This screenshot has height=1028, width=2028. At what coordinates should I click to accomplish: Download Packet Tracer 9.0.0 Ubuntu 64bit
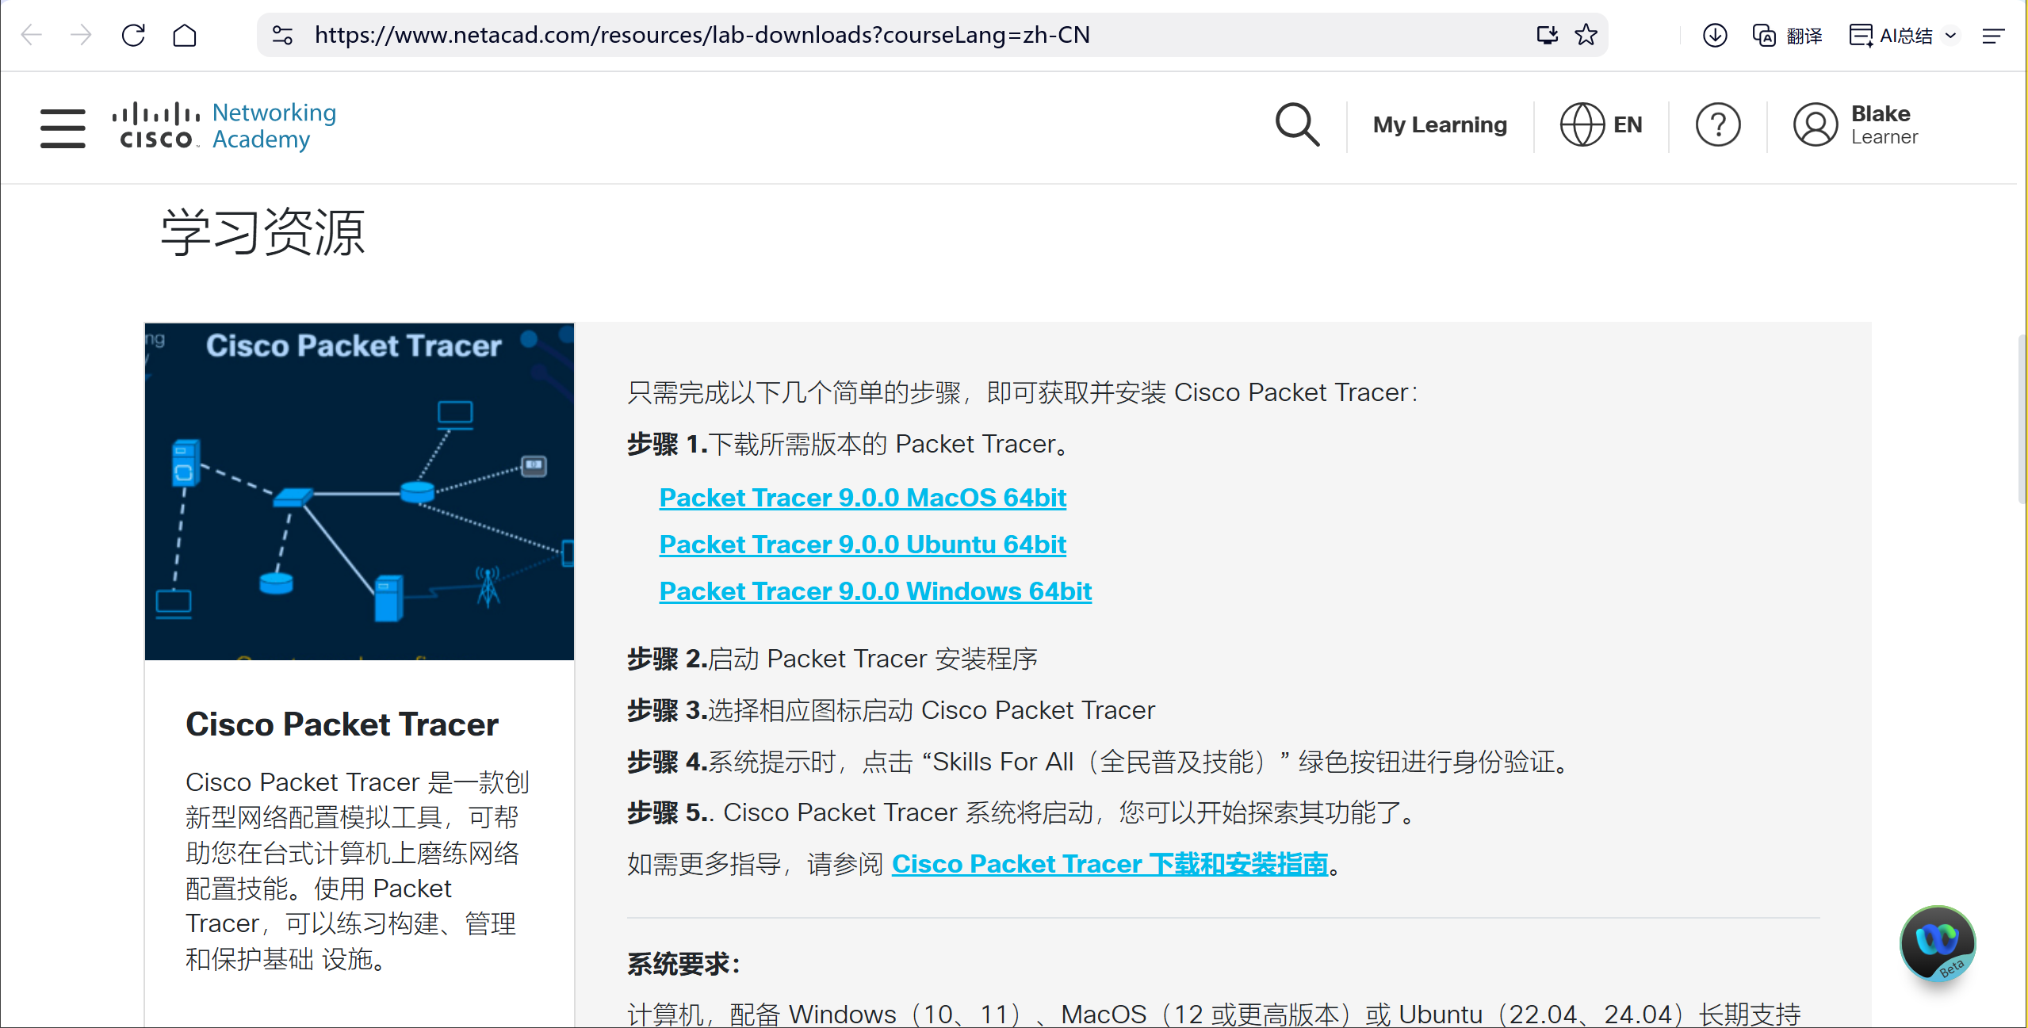point(863,545)
